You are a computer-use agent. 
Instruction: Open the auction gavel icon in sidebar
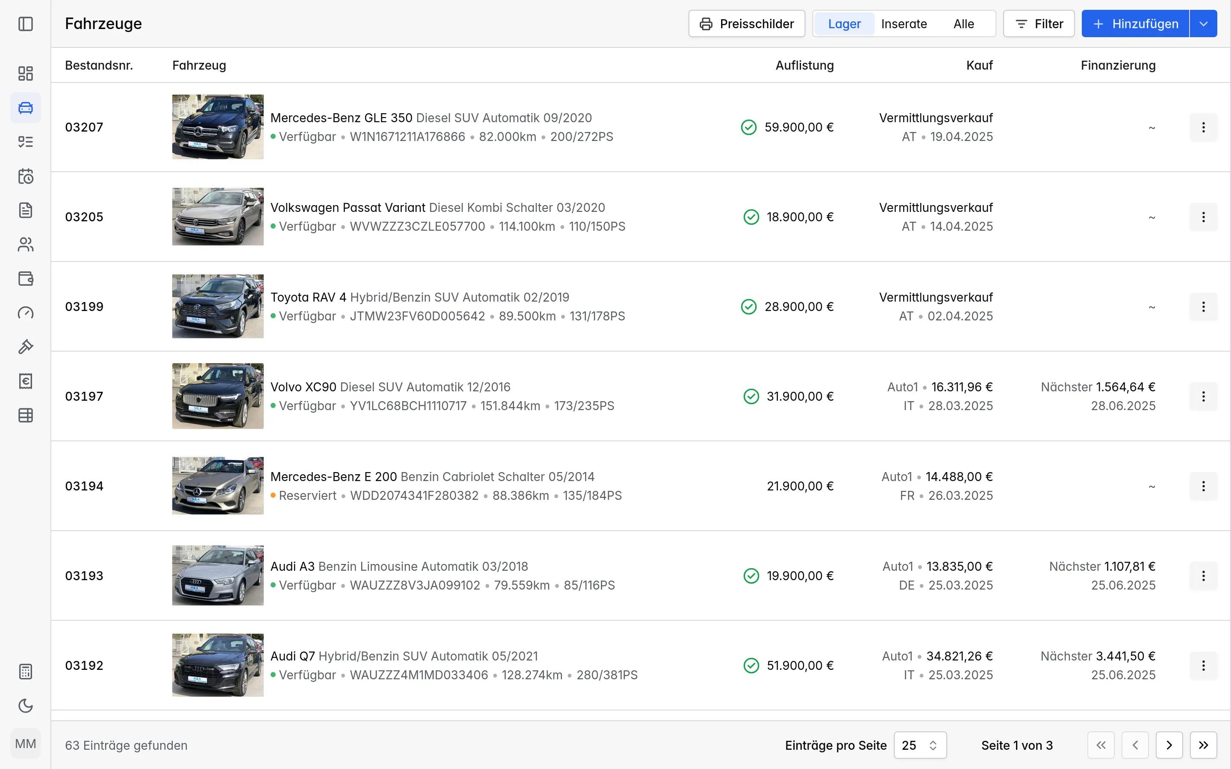coord(26,347)
